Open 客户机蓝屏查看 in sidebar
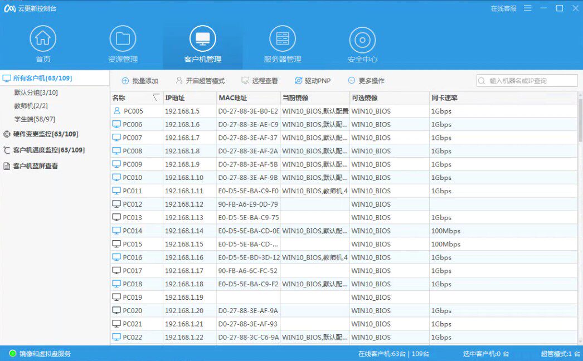583x361 pixels. tap(31, 166)
